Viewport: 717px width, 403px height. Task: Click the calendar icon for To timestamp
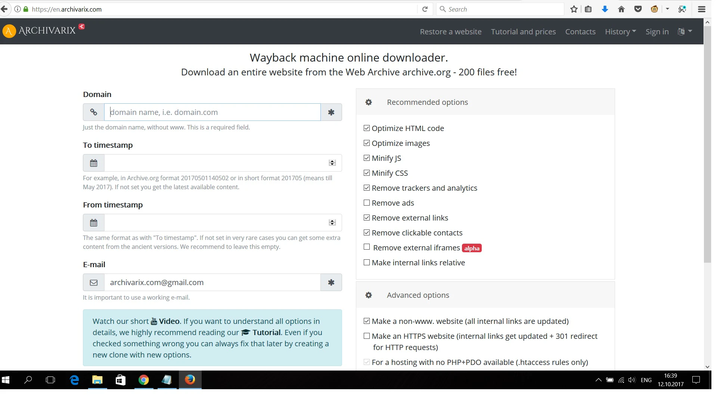pyautogui.click(x=94, y=163)
